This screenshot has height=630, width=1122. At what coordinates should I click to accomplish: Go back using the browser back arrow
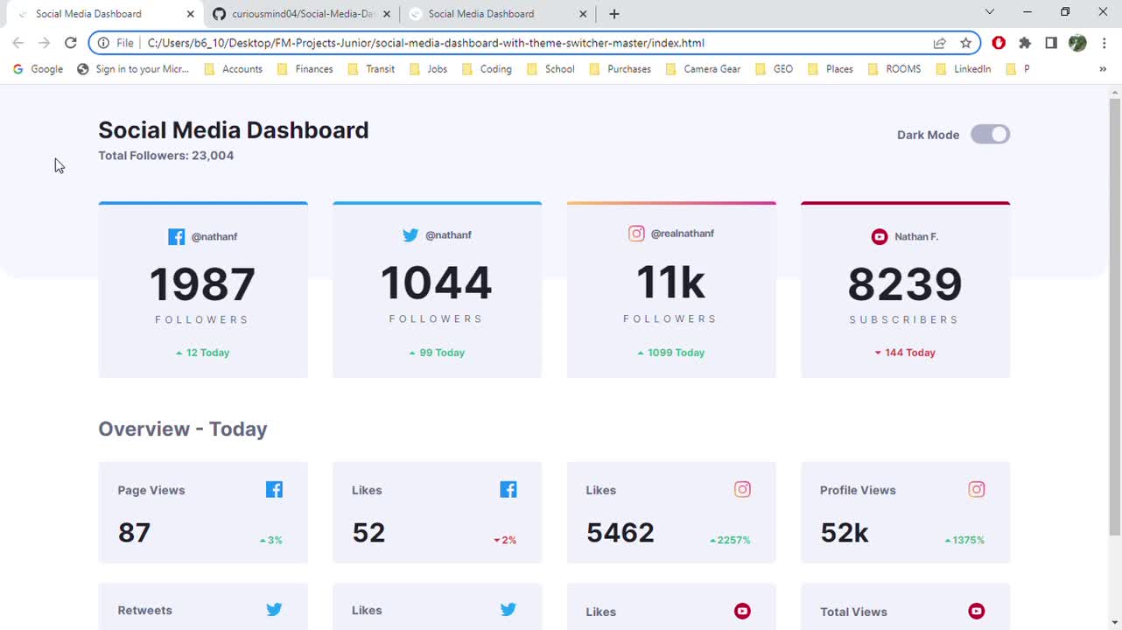tap(18, 43)
